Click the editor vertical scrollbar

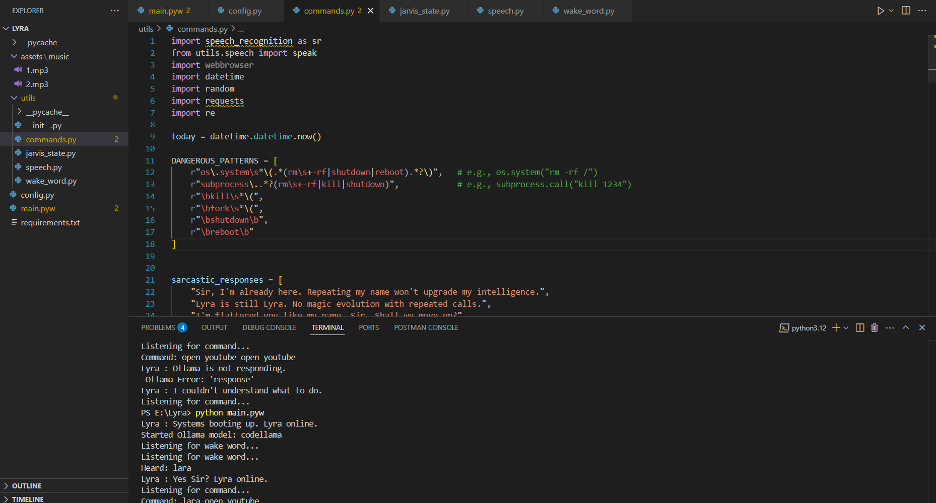click(x=931, y=59)
